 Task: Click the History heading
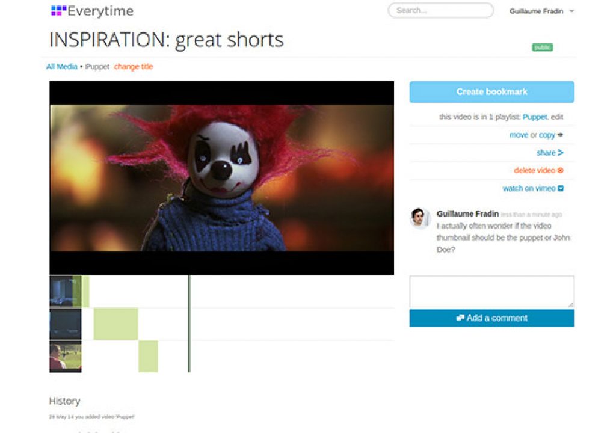64,401
